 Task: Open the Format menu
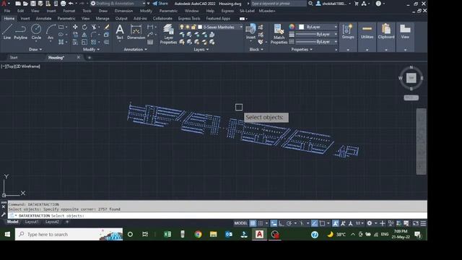69,11
